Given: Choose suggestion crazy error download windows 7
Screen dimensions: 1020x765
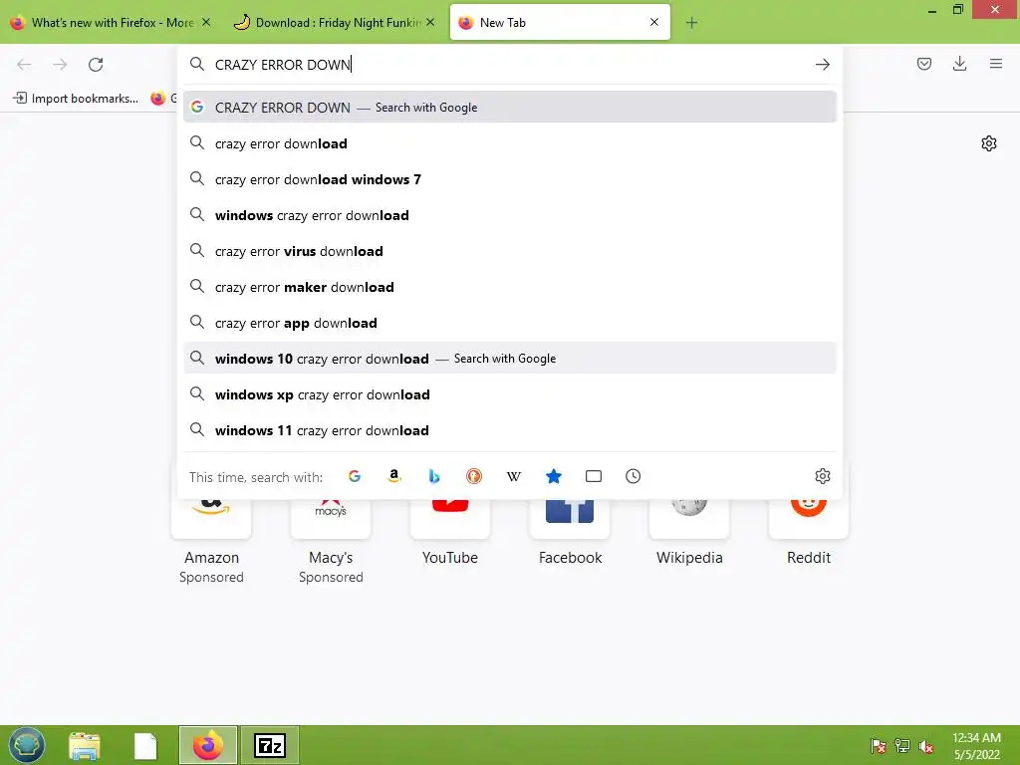Looking at the screenshot, I should tap(510, 179).
